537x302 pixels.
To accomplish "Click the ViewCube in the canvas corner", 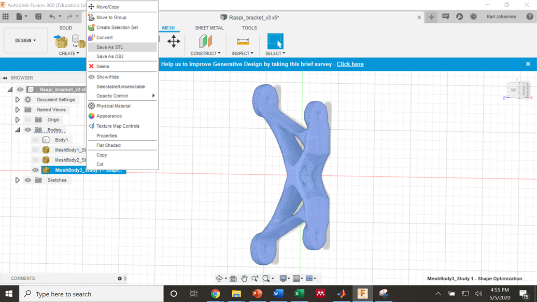I will (517, 90).
